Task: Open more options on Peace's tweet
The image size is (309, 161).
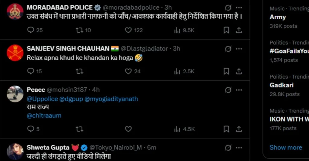Action: (239, 90)
